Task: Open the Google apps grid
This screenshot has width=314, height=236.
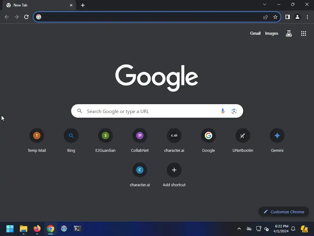Action: [303, 33]
